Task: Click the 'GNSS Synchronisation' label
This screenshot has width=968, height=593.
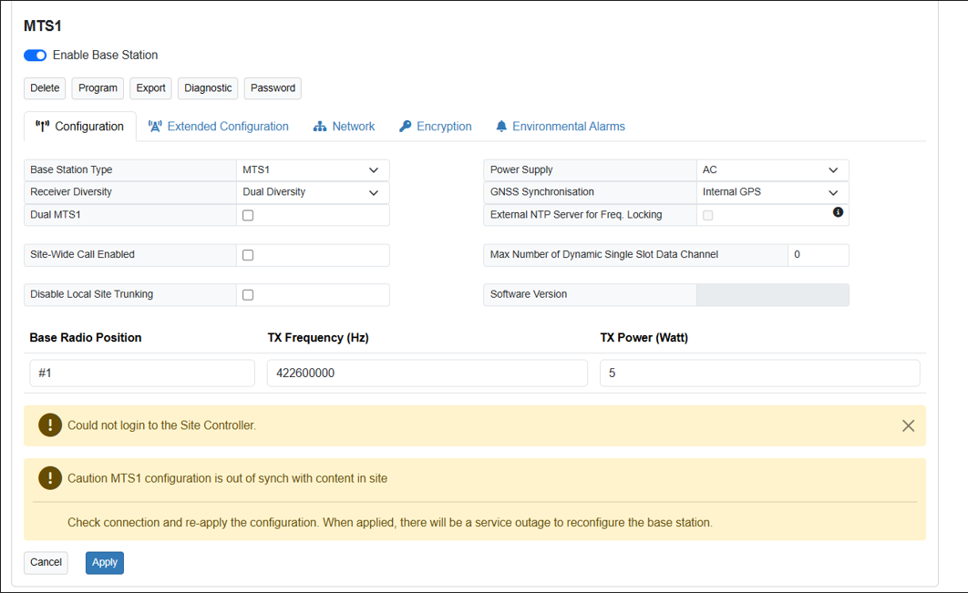Action: pos(542,192)
